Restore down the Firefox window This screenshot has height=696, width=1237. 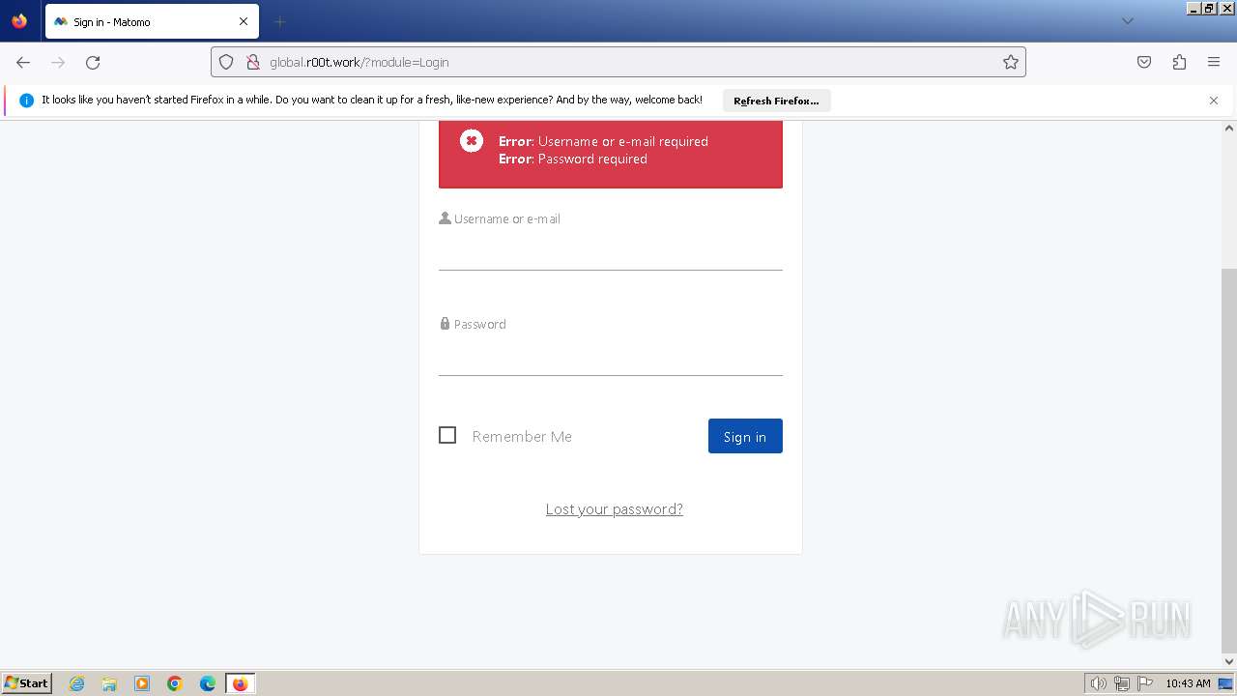point(1209,8)
